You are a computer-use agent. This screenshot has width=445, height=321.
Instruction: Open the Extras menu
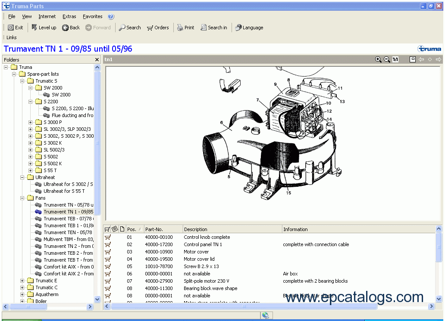pos(69,16)
